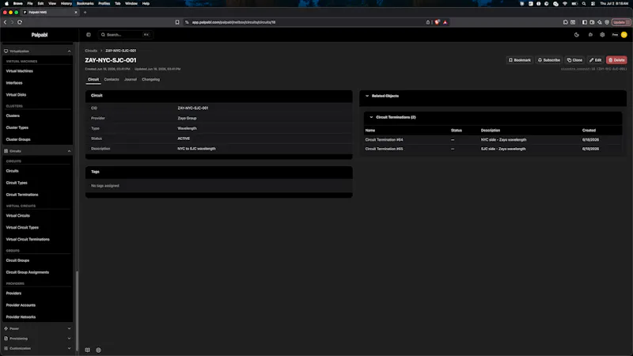Switch to the Changelog tab
The width and height of the screenshot is (633, 356).
[x=150, y=80]
